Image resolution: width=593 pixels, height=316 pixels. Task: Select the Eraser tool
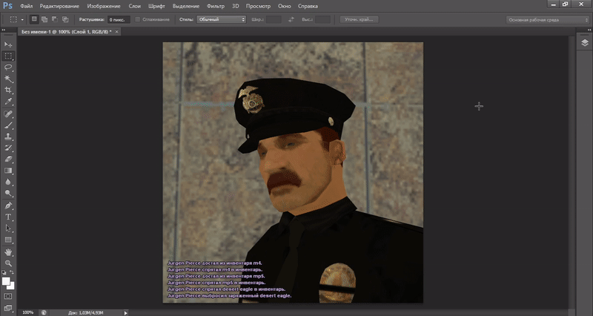(8, 159)
